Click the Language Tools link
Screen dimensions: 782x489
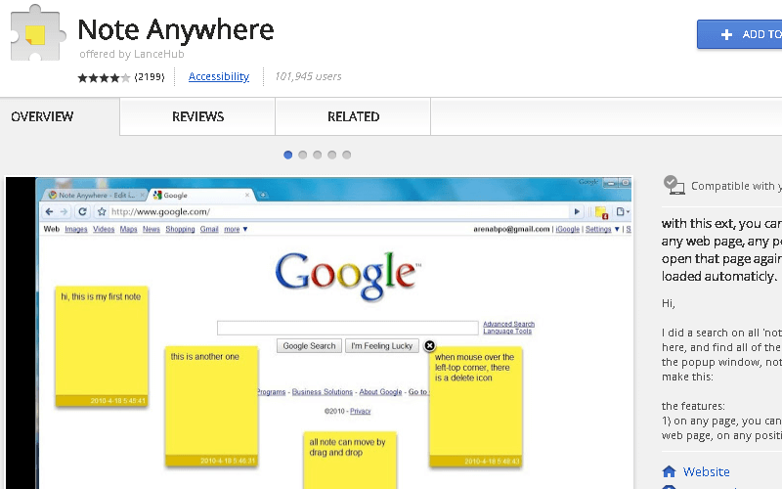pyautogui.click(x=507, y=331)
